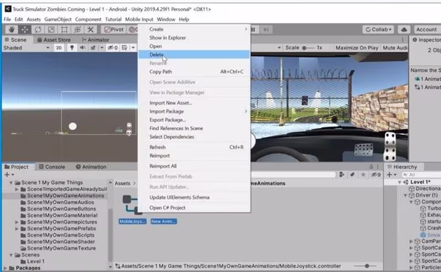
Task: Click the Smok prefab blue cube icon
Action: coord(423,235)
